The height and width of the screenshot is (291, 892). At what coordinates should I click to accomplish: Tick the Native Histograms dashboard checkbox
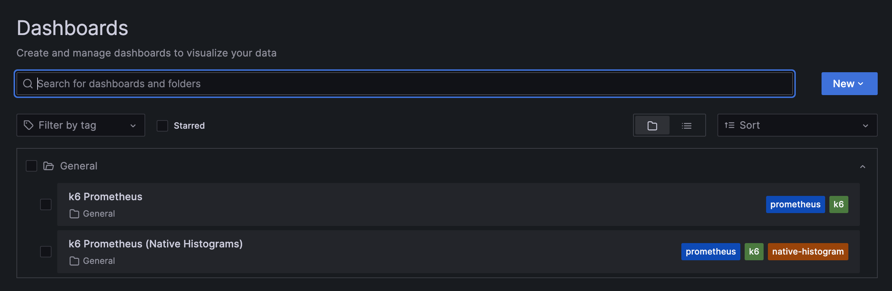[46, 252]
